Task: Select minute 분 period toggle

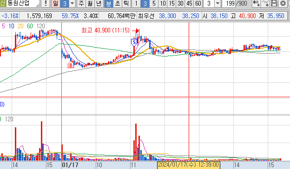Action: point(109,3)
